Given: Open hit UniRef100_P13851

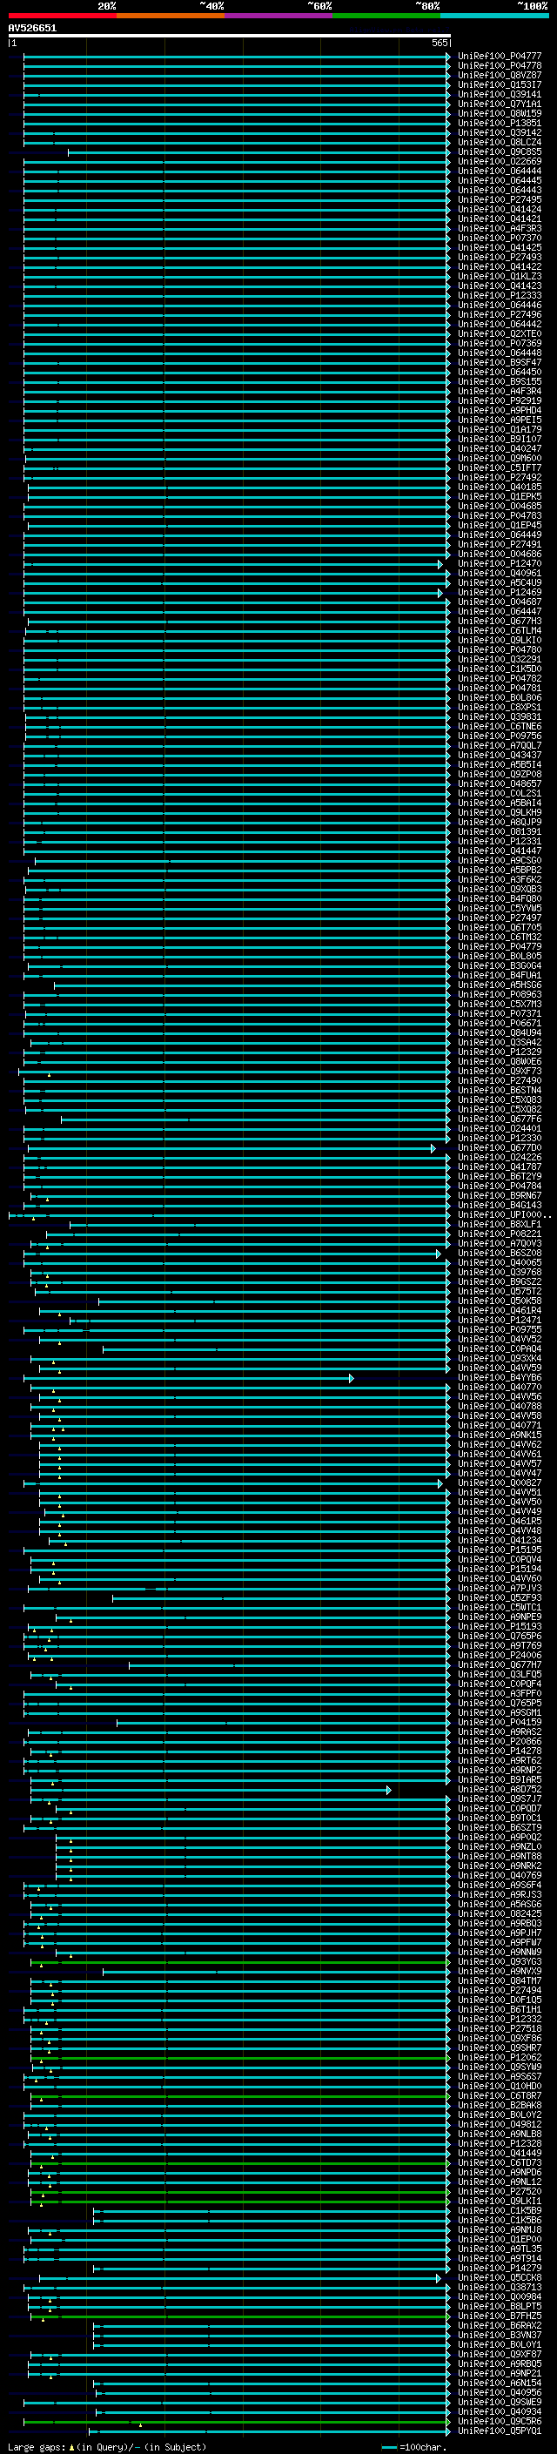Looking at the screenshot, I should pos(500,123).
